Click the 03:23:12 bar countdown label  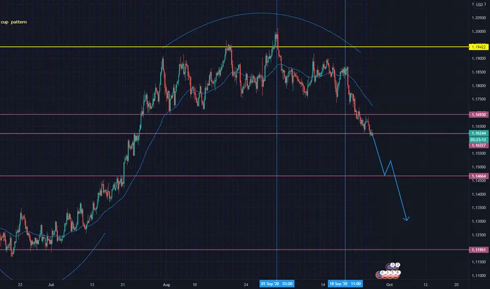[478, 140]
